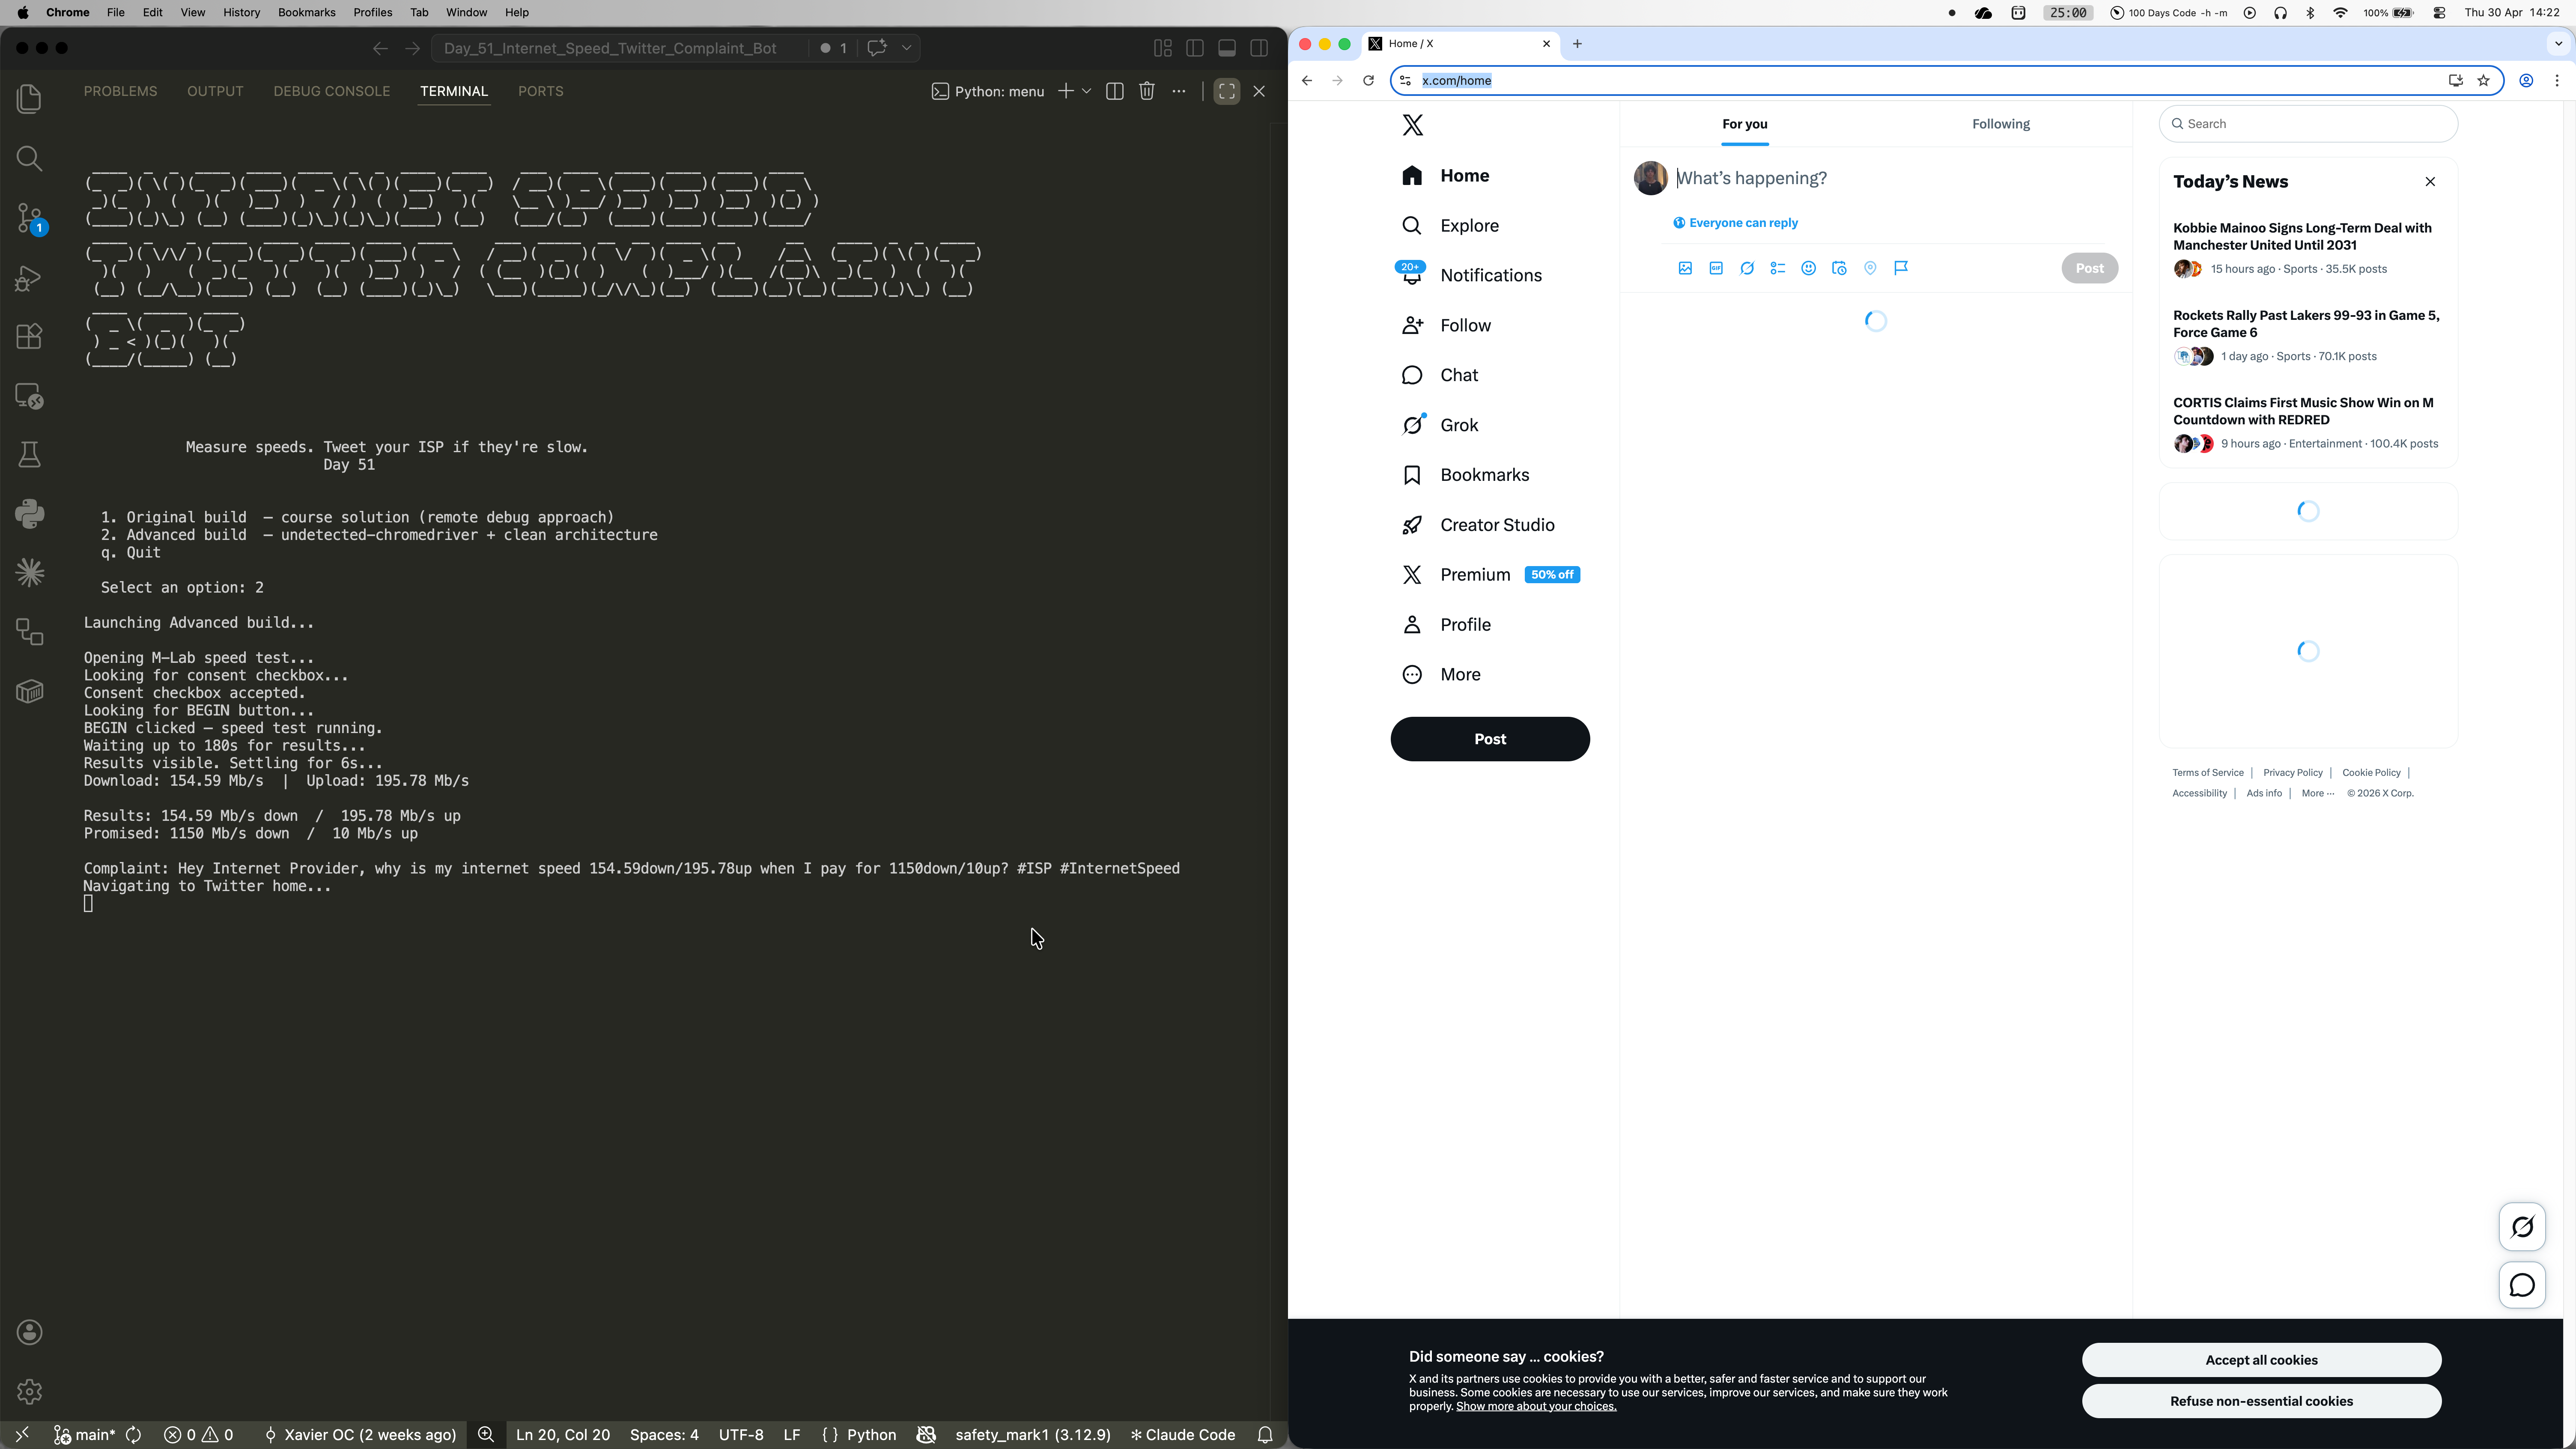Select the Following timeline tab
Image resolution: width=2576 pixels, height=1449 pixels.
[2001, 124]
